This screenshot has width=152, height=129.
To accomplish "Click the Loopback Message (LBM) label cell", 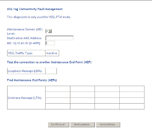I will [26, 71].
